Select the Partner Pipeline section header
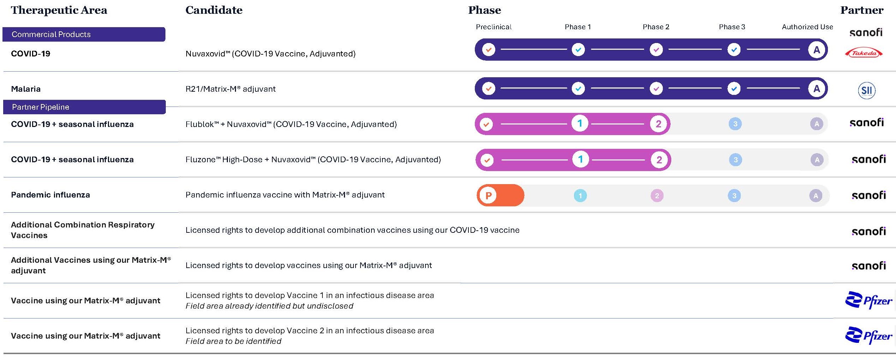Viewport: 896px width, 358px height. (84, 107)
